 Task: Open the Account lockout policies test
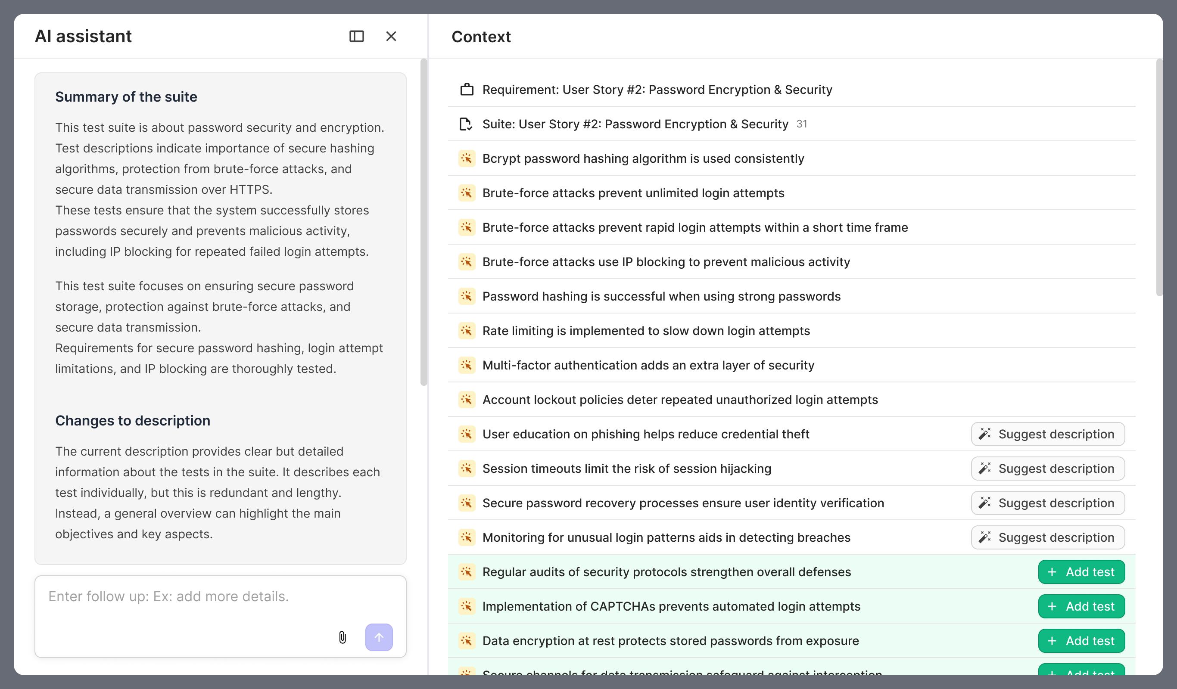click(679, 400)
